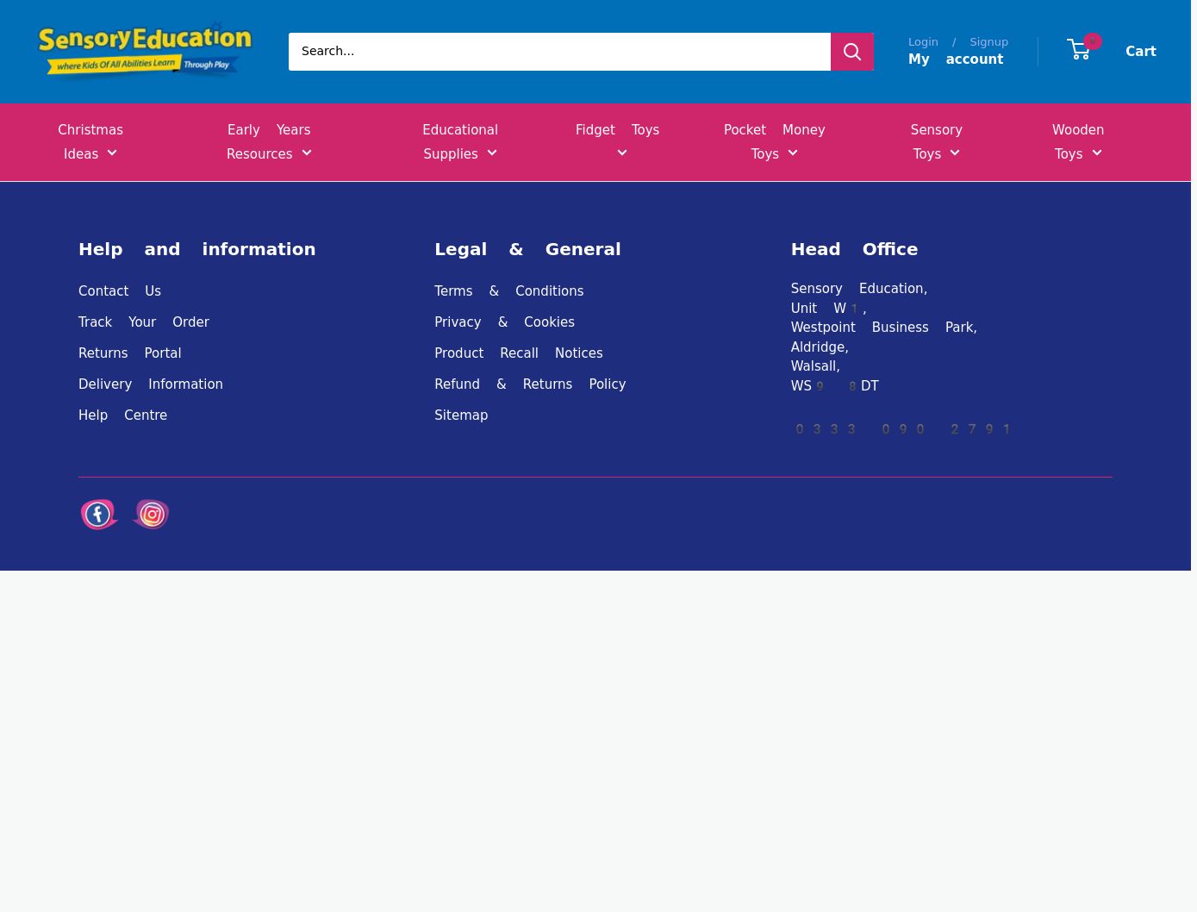Open the Facebook social icon
This screenshot has width=1197, height=912.
click(x=99, y=515)
